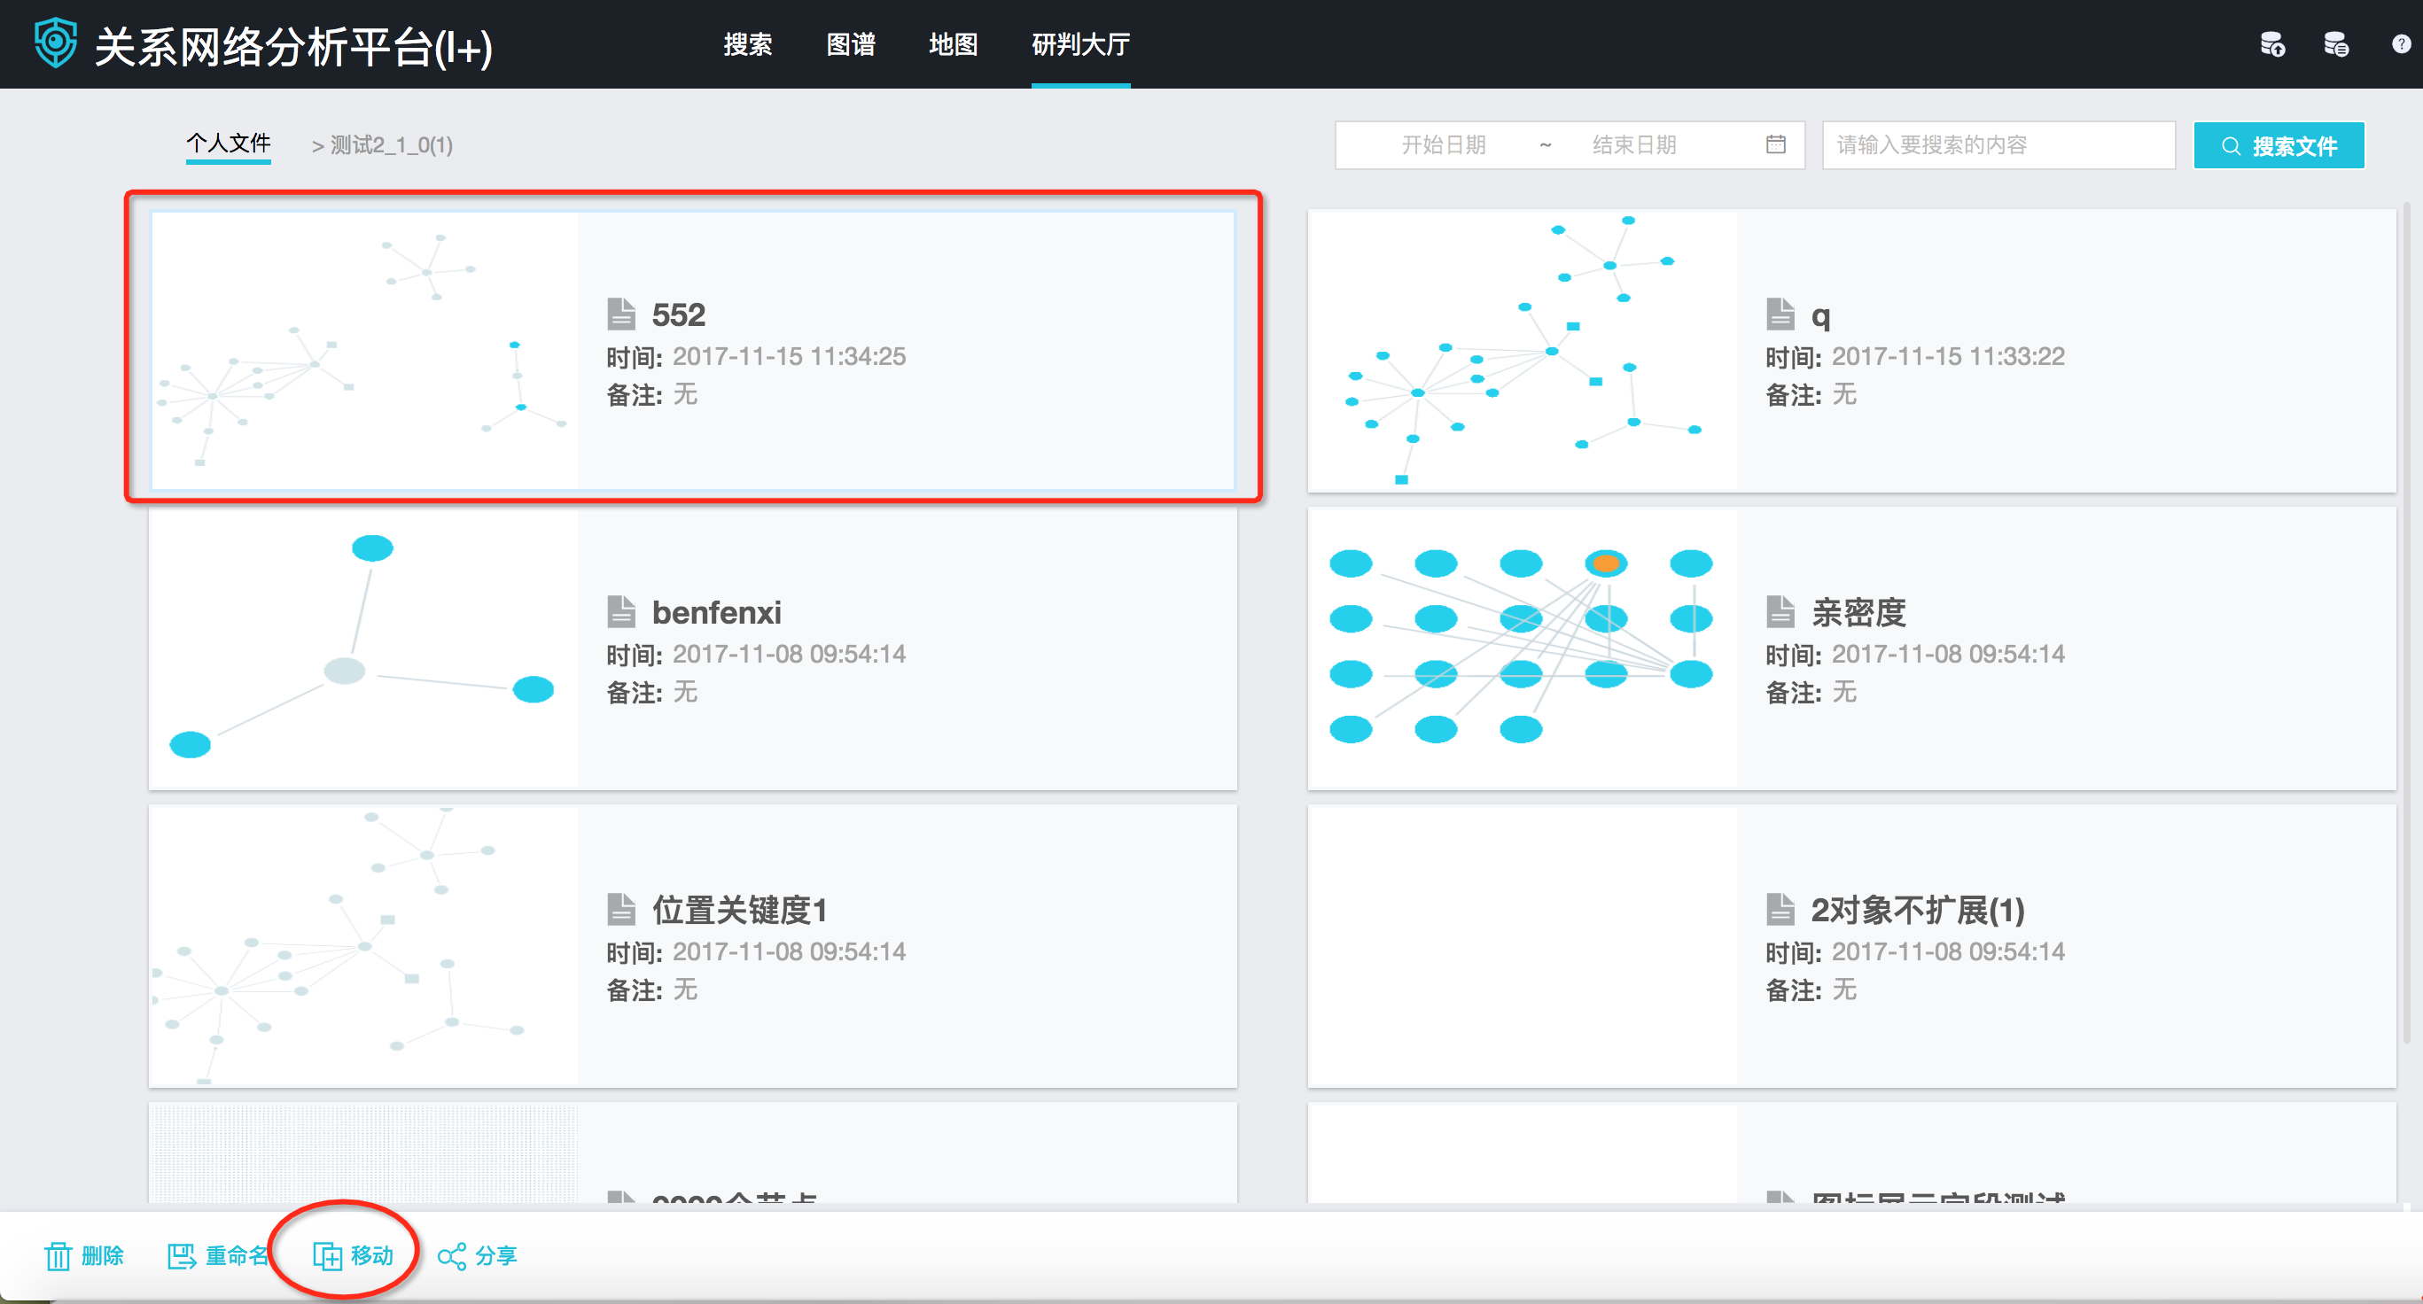
Task: Click the 重命名 button label
Action: point(238,1256)
